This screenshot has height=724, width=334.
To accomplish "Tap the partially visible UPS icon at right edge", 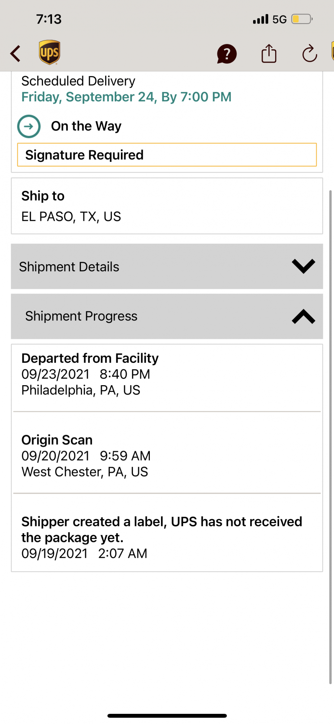I will pyautogui.click(x=332, y=51).
